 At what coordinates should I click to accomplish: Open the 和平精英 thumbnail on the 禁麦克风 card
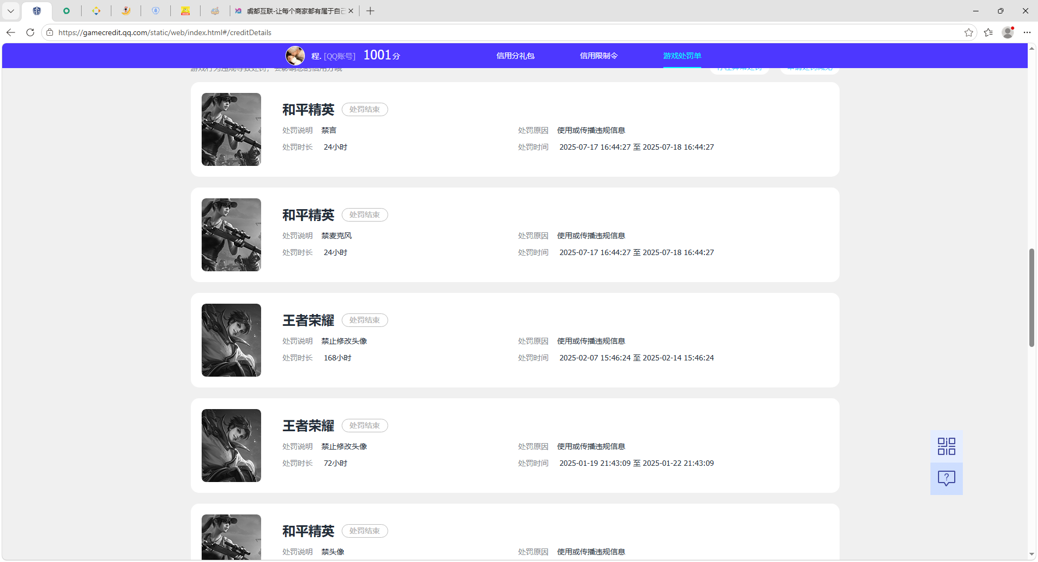pyautogui.click(x=231, y=235)
